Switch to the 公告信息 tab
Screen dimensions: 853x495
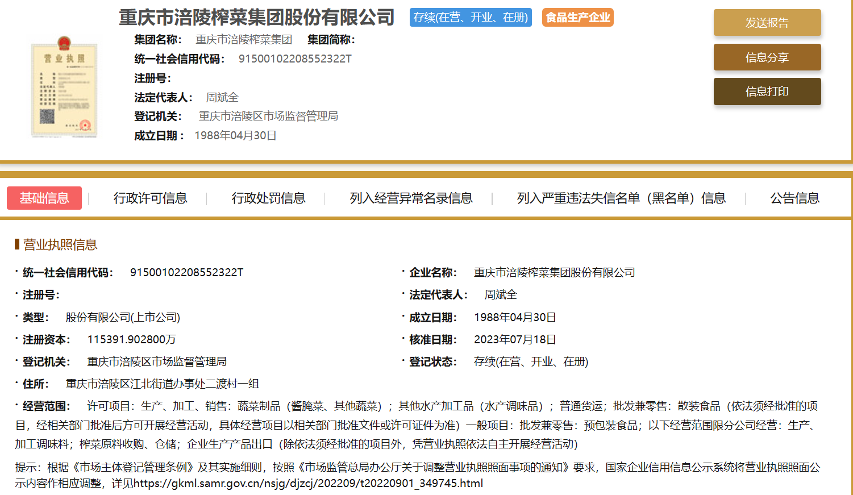[x=795, y=198]
